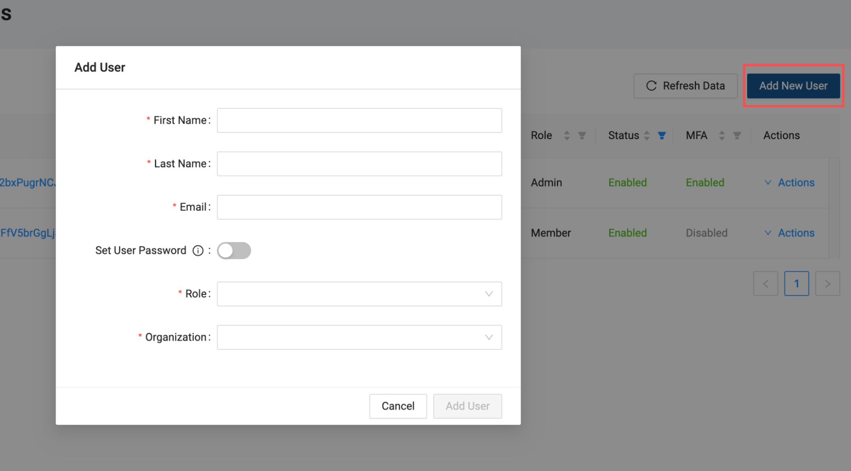Click the sort arrows on the Status column
The height and width of the screenshot is (471, 851).
click(x=647, y=135)
